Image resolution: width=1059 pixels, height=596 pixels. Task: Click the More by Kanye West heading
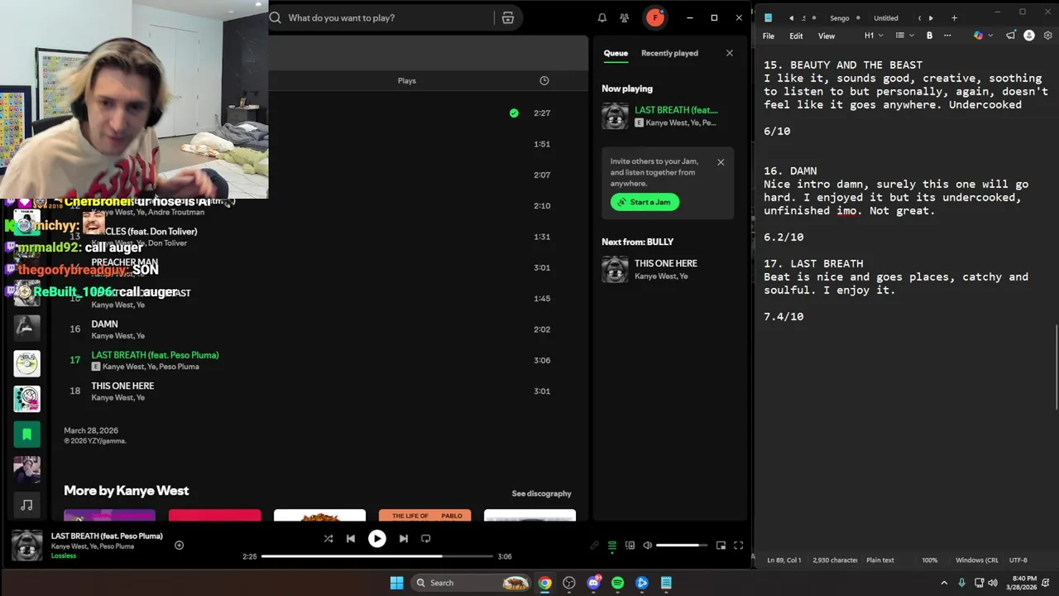[x=127, y=491]
